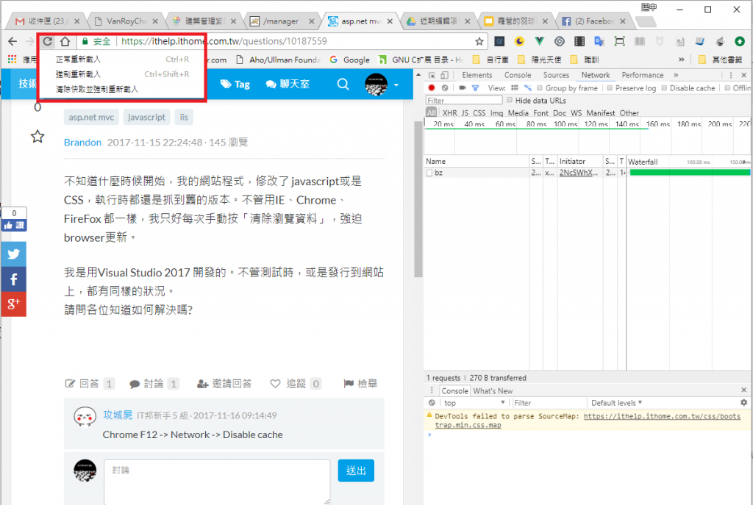Switch to the /manager browser tab
Screen dimensions: 753x505
click(281, 21)
